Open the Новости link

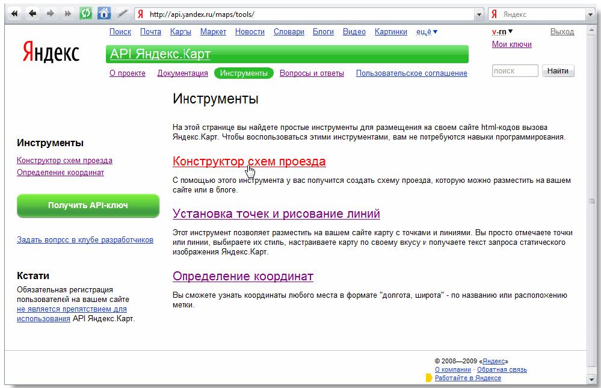pos(250,32)
